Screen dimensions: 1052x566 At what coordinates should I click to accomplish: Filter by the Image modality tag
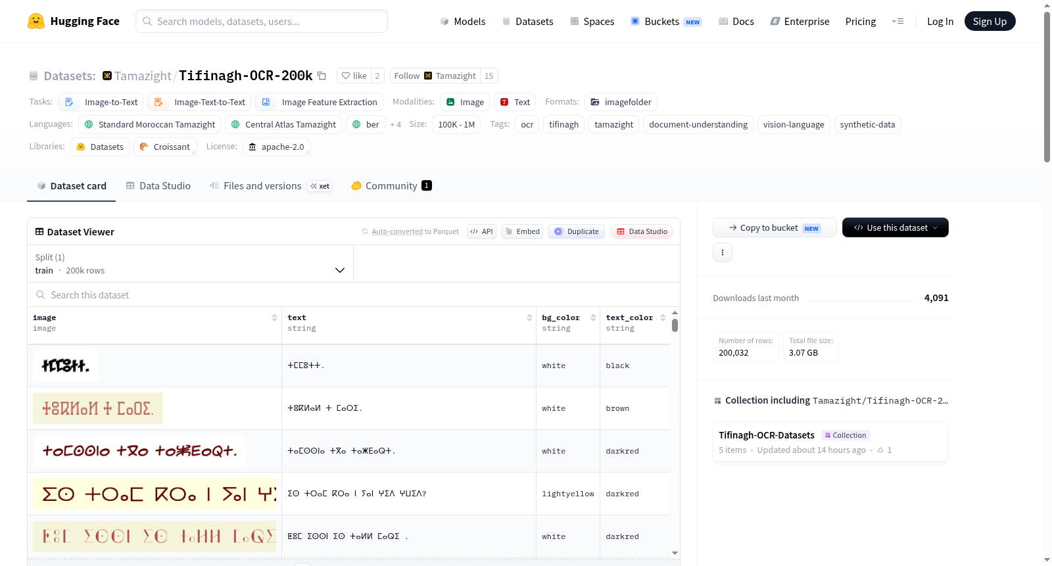[465, 102]
